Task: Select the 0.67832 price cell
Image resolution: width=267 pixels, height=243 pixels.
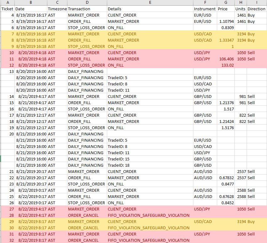Action: tap(226, 178)
